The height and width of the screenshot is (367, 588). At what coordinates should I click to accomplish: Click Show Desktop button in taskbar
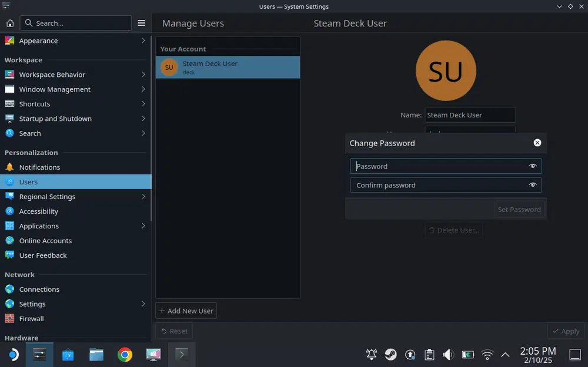click(575, 354)
